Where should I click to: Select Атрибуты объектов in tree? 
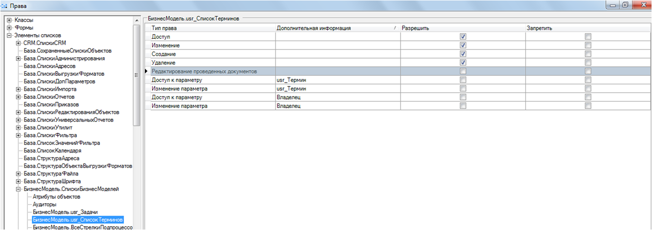click(56, 196)
